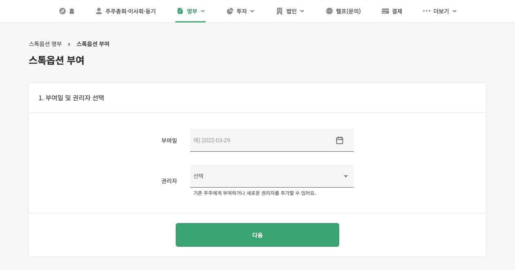The width and height of the screenshot is (515, 270).
Task: Click the 투자 pie chart icon
Action: point(230,11)
